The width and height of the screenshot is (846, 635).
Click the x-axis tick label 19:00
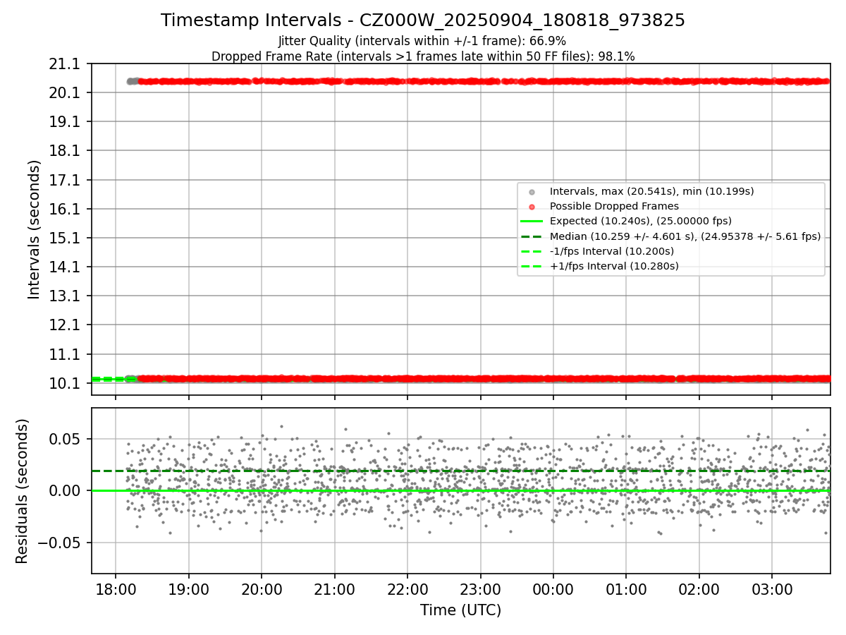click(188, 588)
